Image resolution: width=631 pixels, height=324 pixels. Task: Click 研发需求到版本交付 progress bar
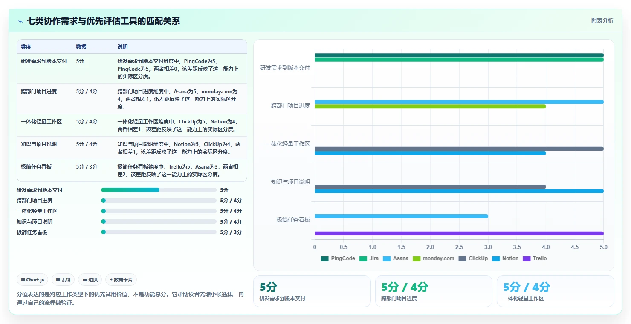click(159, 190)
